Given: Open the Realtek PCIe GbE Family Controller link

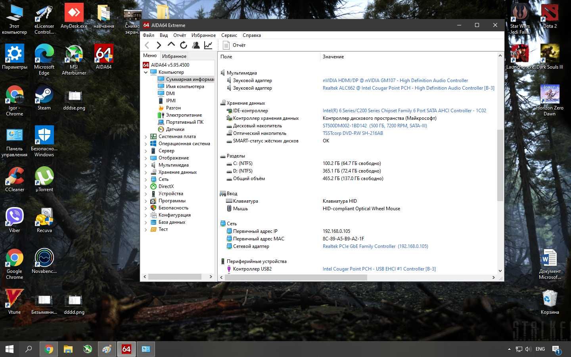Looking at the screenshot, I should coord(375,246).
